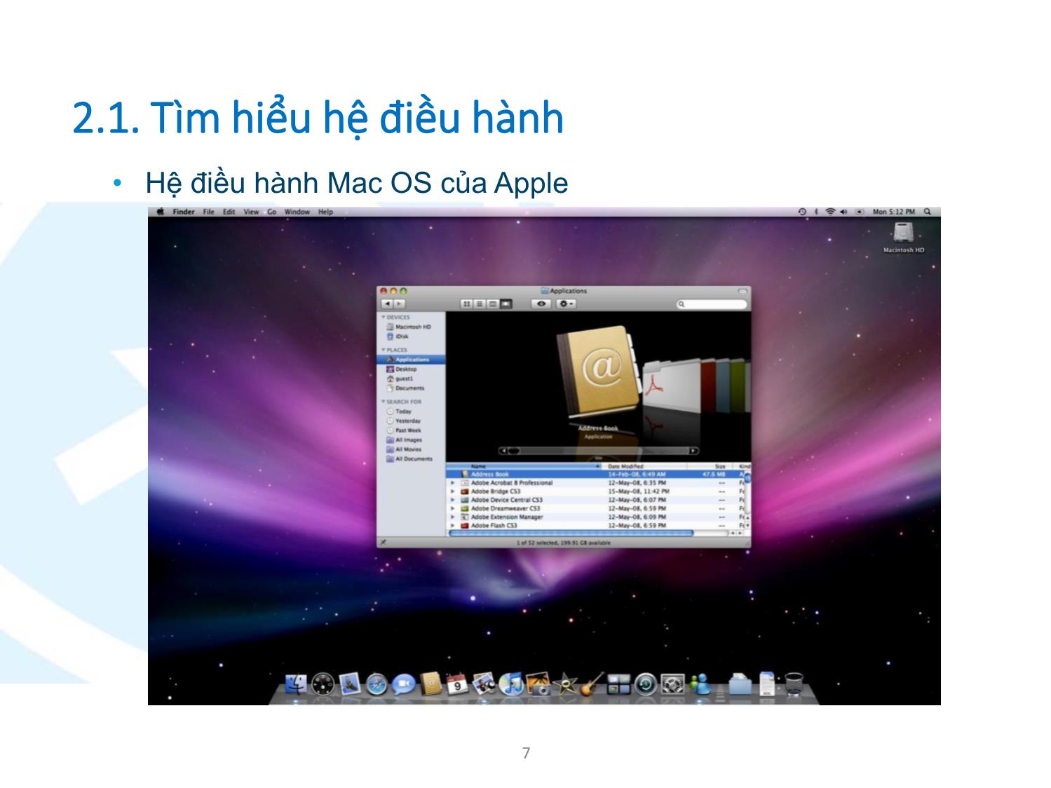Go back in Finder window
Viewport: 1051px width, 788px height.
(387, 304)
